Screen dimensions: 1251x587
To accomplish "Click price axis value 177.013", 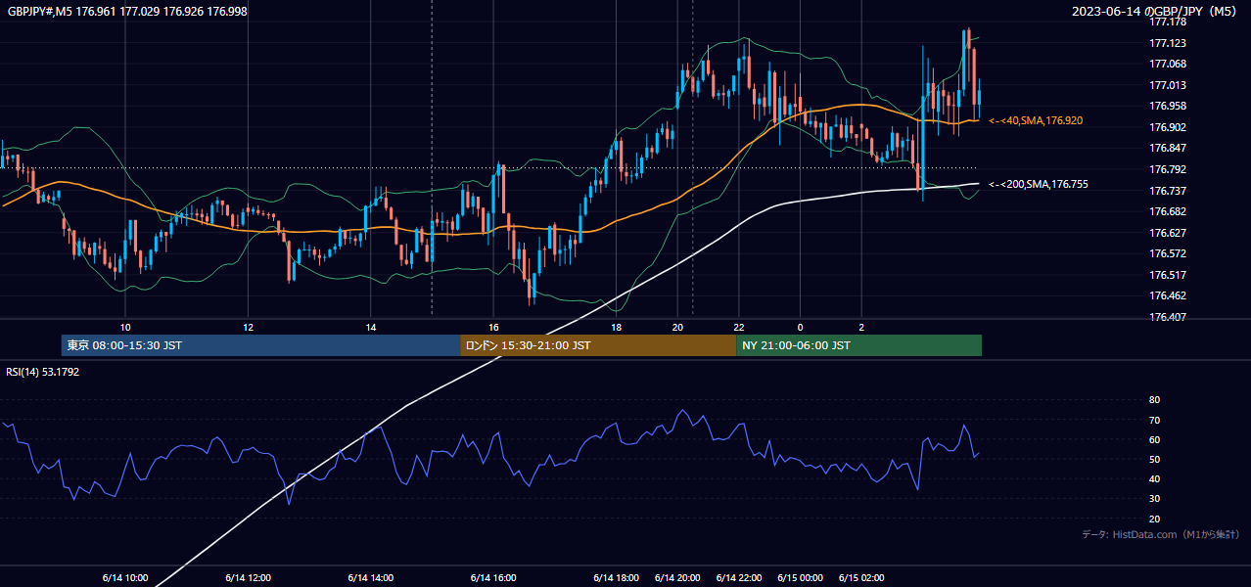I will tap(1168, 85).
